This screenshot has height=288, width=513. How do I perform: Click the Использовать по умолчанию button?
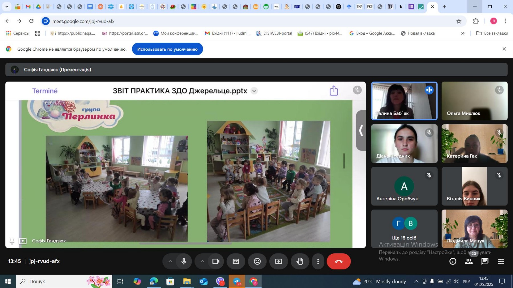point(167,49)
